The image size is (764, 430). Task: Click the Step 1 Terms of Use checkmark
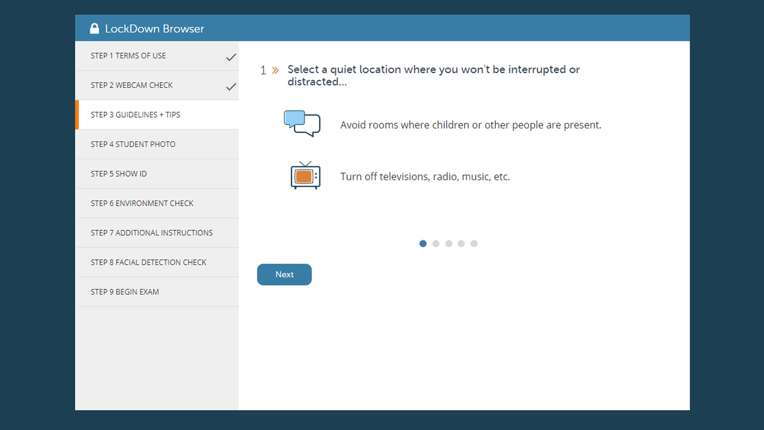pyautogui.click(x=231, y=57)
